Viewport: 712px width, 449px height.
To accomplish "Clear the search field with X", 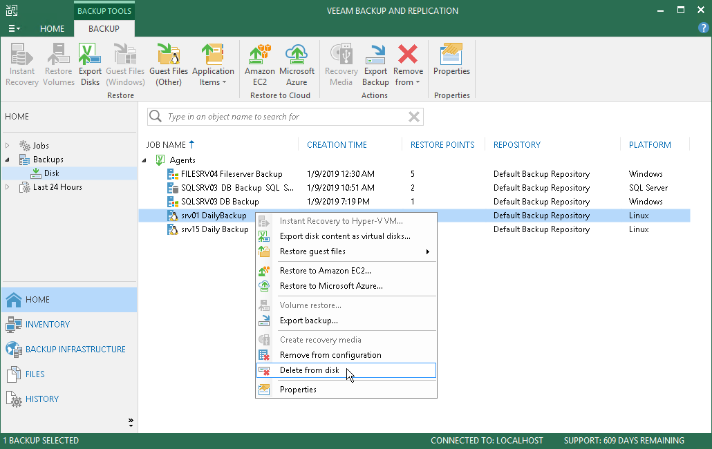I will tap(413, 117).
